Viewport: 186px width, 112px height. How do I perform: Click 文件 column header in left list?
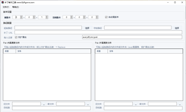point(53,51)
